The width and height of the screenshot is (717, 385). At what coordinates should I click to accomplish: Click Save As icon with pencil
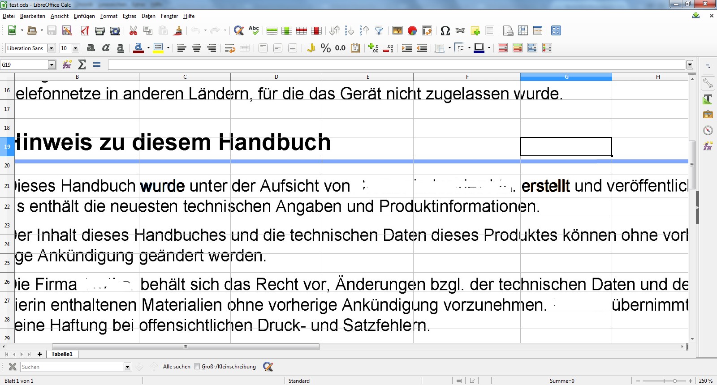pyautogui.click(x=67, y=30)
